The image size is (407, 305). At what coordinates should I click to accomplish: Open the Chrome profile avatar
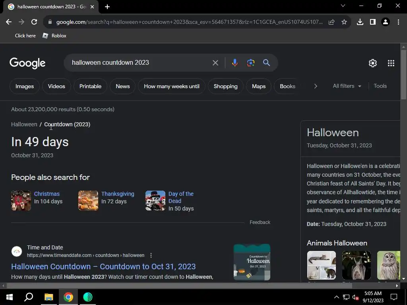point(386,22)
